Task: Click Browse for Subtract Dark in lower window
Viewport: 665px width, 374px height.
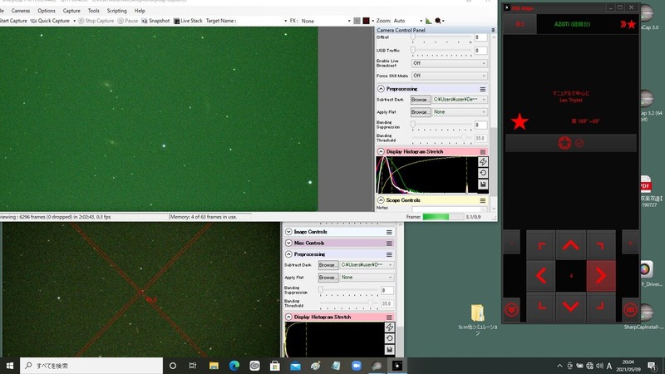Action: [x=328, y=265]
